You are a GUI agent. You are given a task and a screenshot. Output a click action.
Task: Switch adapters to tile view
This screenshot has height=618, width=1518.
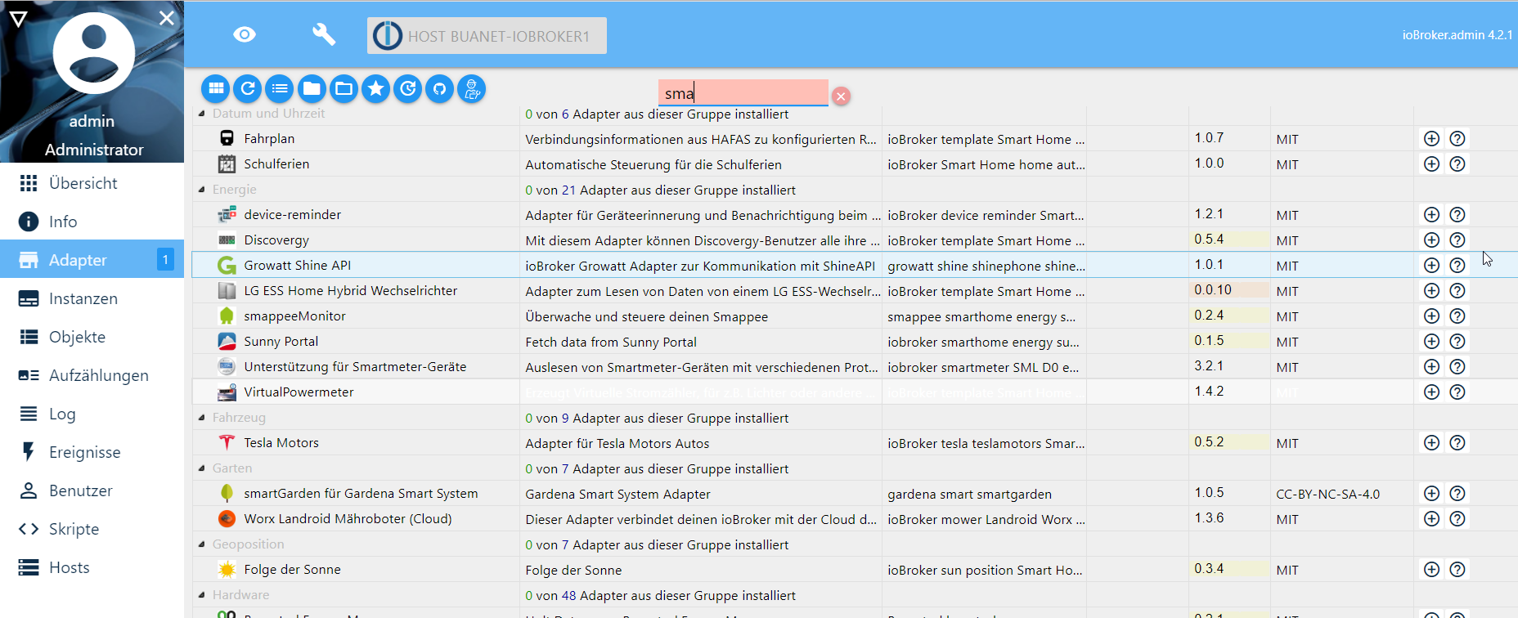click(x=216, y=88)
